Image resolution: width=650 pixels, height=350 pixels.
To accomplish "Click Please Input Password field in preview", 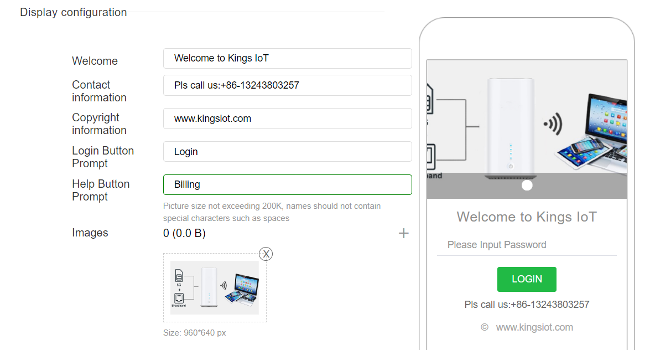I will [x=527, y=245].
